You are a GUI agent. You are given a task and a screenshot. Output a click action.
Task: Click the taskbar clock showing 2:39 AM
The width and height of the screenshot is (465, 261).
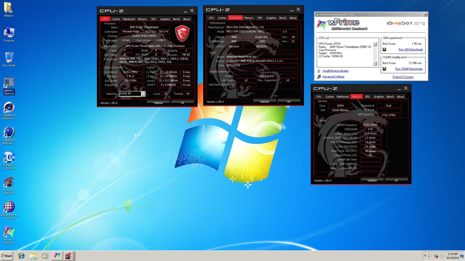coord(452,256)
